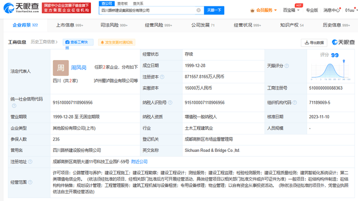The height and width of the screenshot is (201, 358).
Task: Select the credit code 91510000711890695 6 value
Action: pyautogui.click(x=73, y=103)
